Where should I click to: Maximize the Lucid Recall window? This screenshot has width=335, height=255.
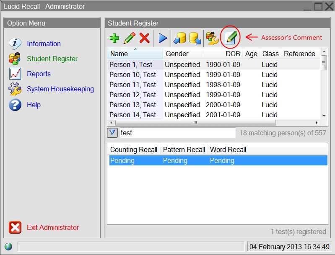click(x=318, y=6)
